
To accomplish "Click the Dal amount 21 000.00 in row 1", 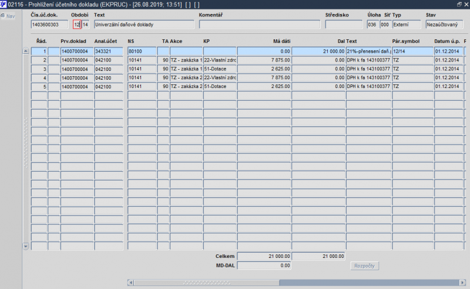I will pos(318,51).
